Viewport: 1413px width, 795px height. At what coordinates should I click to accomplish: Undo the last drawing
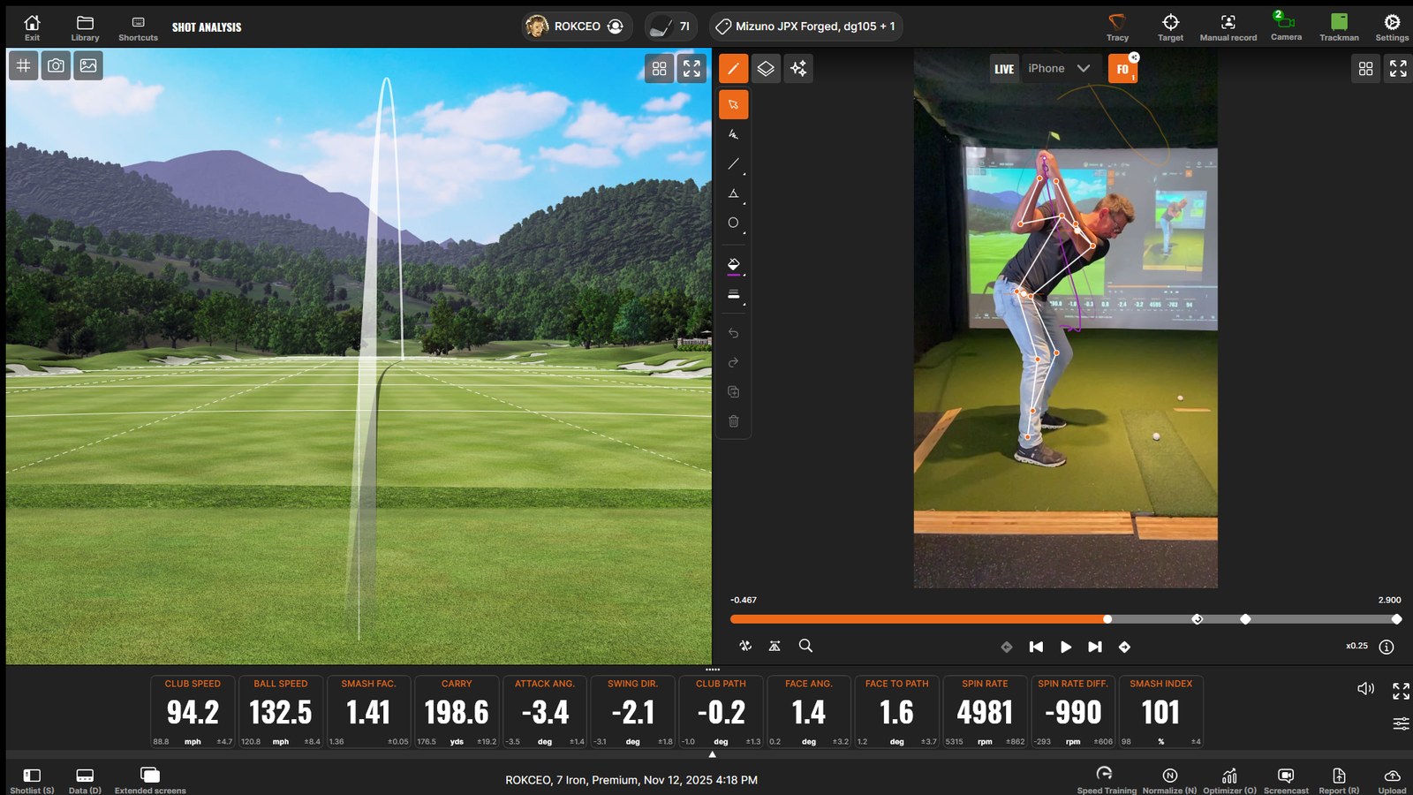(733, 333)
